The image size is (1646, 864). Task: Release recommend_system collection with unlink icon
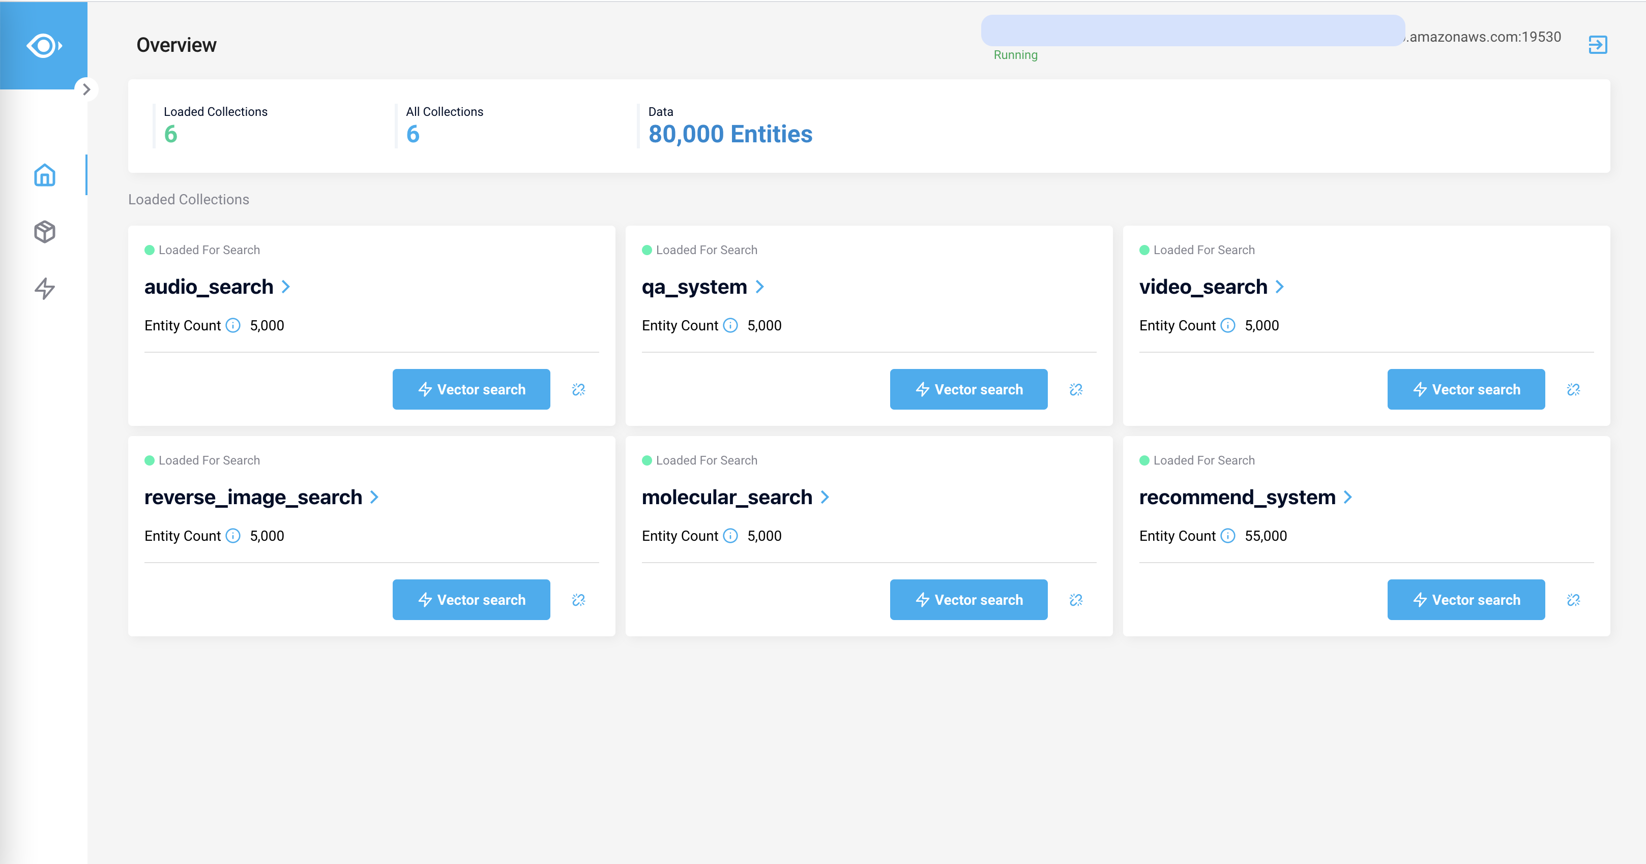(1573, 600)
